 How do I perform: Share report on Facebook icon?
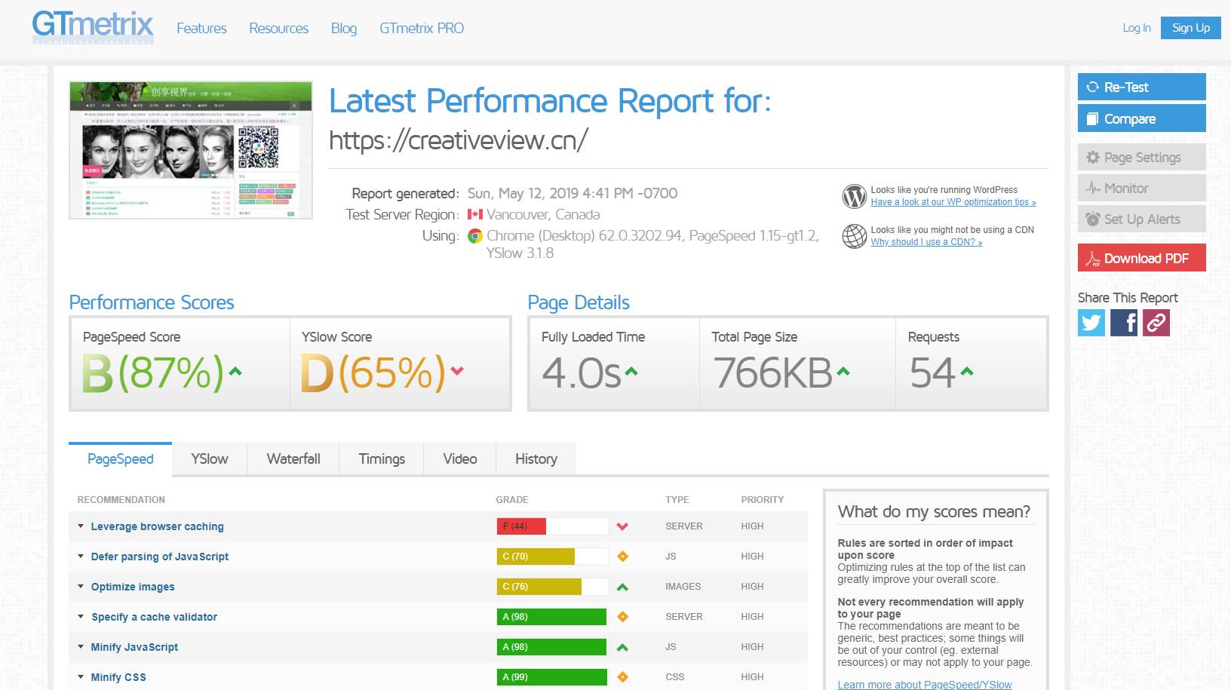(1124, 323)
